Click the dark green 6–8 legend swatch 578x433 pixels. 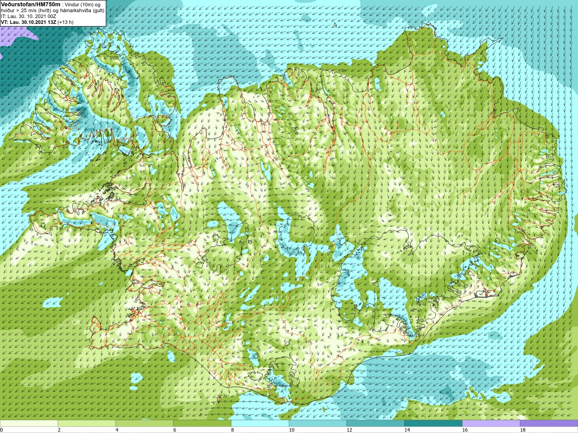pyautogui.click(x=202, y=424)
